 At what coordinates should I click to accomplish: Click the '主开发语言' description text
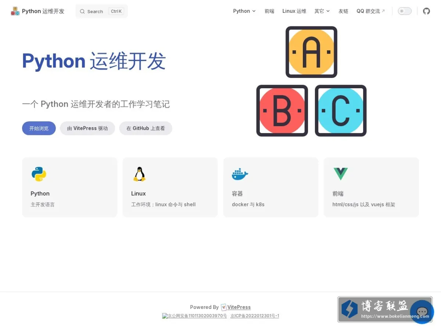(43, 204)
